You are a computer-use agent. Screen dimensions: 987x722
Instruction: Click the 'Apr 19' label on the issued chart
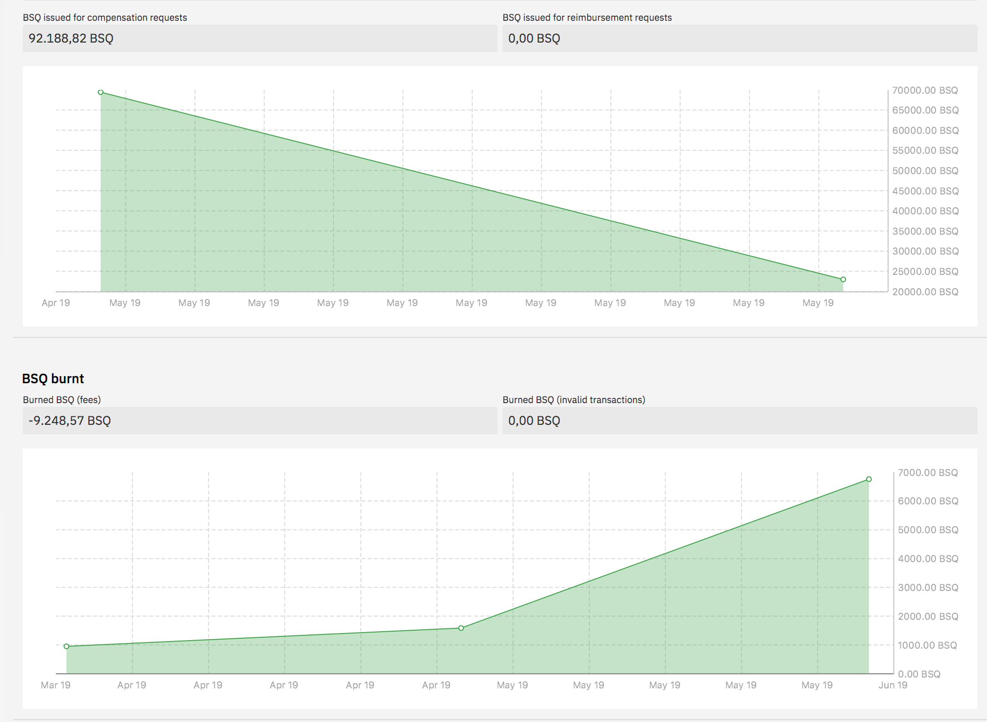click(56, 303)
